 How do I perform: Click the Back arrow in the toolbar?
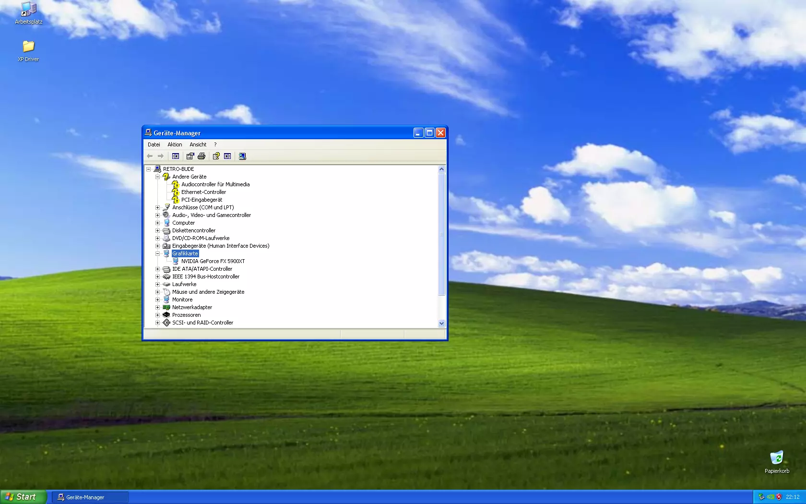pos(150,156)
